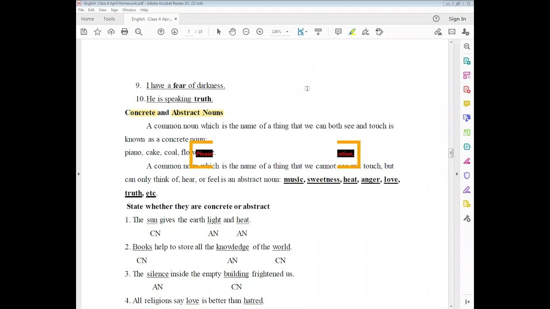Viewport: 550px width, 309px height.
Task: Open the View menu
Action: [102, 10]
